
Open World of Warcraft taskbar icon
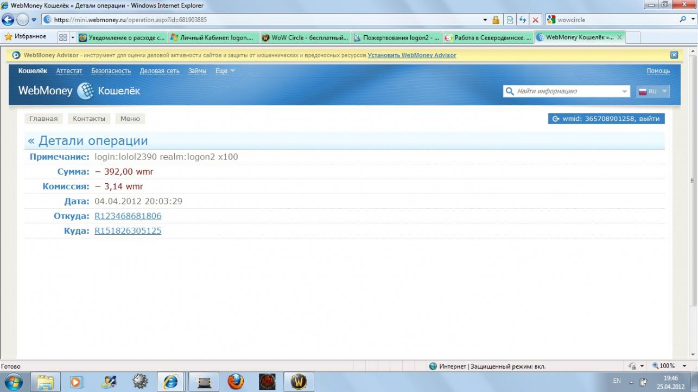pos(299,382)
